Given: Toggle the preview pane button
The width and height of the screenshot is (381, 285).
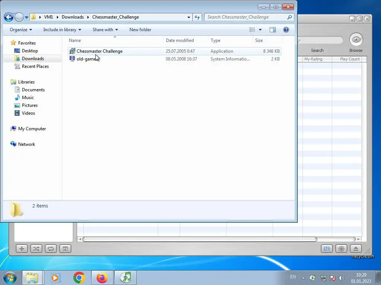Looking at the screenshot, I should (x=273, y=30).
